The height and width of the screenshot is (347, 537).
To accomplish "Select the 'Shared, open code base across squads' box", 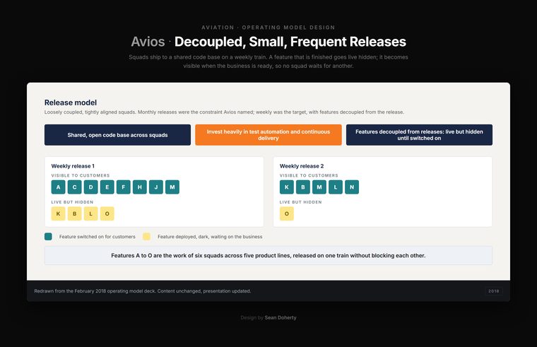I will pos(117,135).
